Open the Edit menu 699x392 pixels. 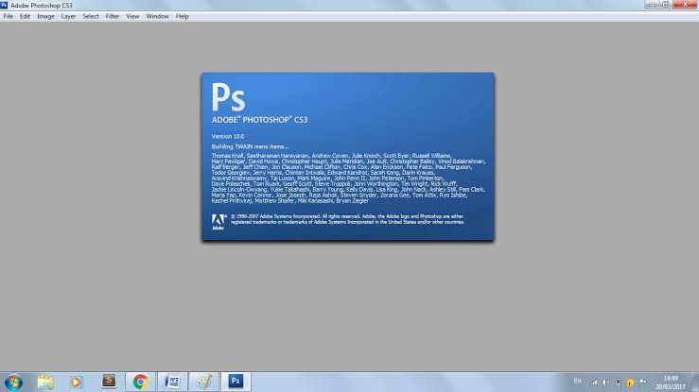(25, 16)
